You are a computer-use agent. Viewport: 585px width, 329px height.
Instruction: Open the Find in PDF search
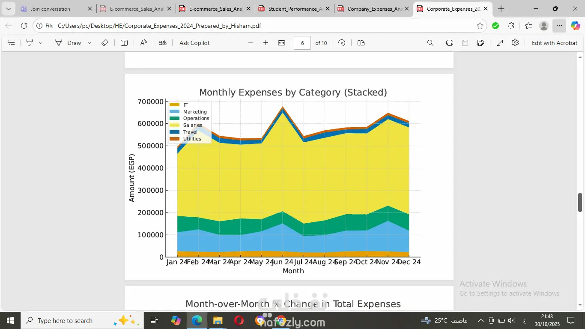[x=430, y=43]
